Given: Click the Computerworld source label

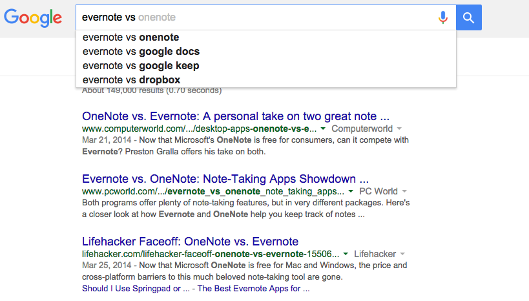Looking at the screenshot, I should 362,129.
